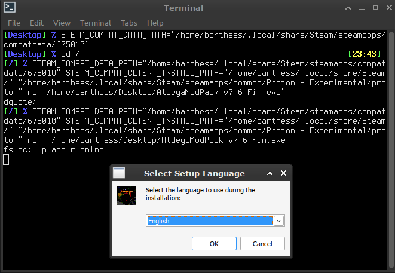Open the Help menu

(x=155, y=23)
